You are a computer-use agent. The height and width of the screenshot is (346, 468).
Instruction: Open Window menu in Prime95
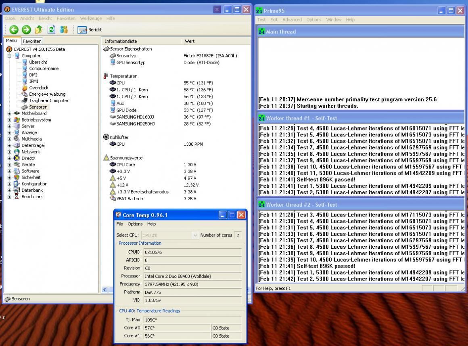click(x=334, y=20)
